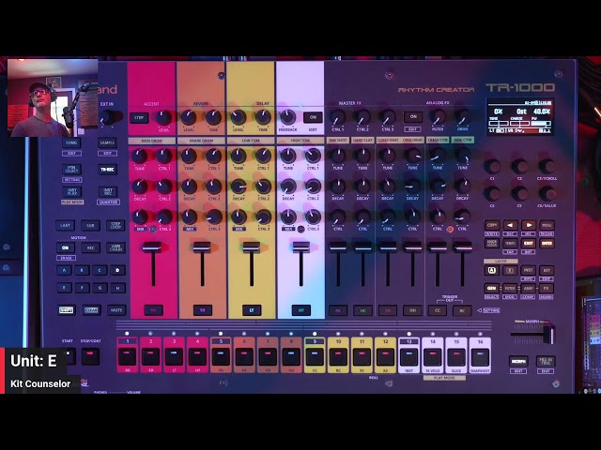Image resolution: width=601 pixels, height=450 pixels.
Task: Toggle the Delay ON button
Action: pos(313,117)
